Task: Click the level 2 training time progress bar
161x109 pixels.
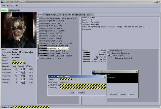Action: tap(86, 55)
